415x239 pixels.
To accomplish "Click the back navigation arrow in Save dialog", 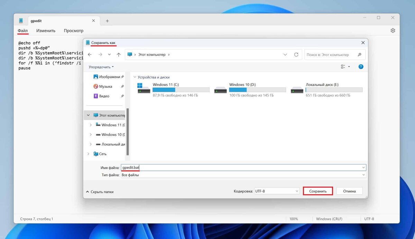I will (90, 54).
